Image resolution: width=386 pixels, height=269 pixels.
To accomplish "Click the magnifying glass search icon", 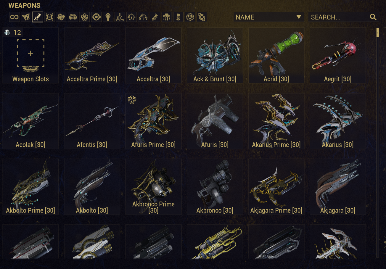I will tap(373, 17).
